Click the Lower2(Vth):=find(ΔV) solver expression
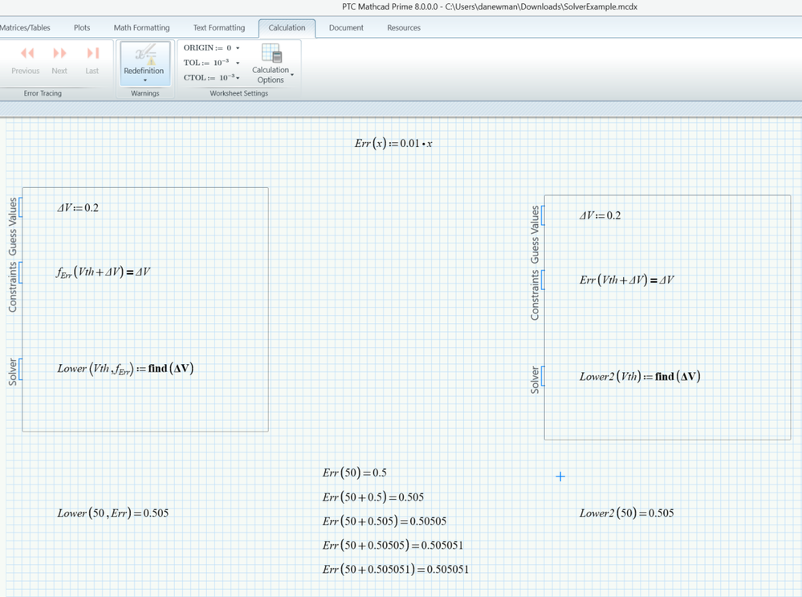The width and height of the screenshot is (802, 597). 640,377
